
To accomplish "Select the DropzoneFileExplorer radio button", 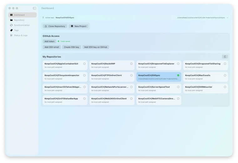I will click(x=178, y=64).
